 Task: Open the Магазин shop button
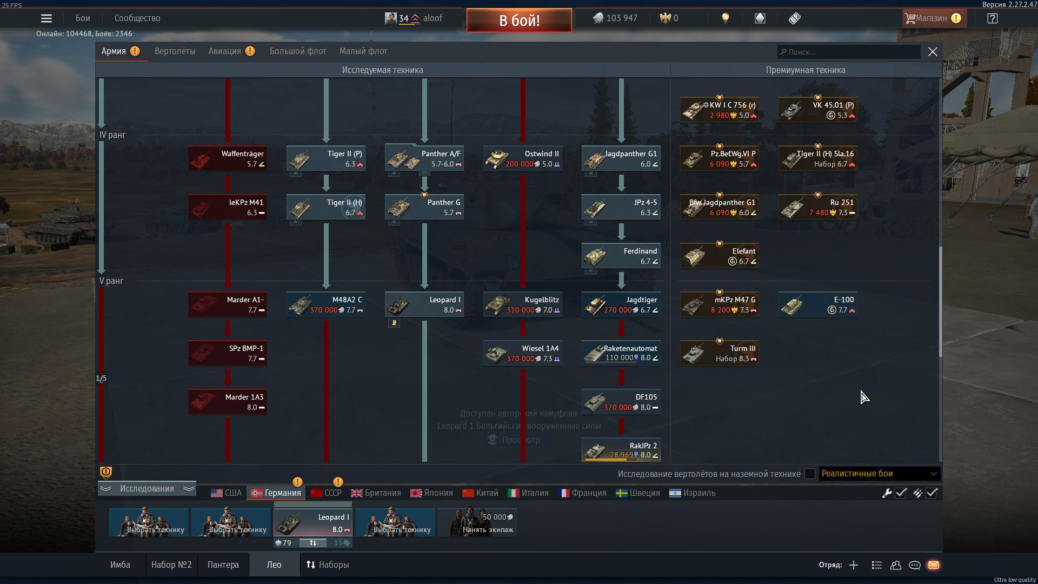click(x=933, y=18)
